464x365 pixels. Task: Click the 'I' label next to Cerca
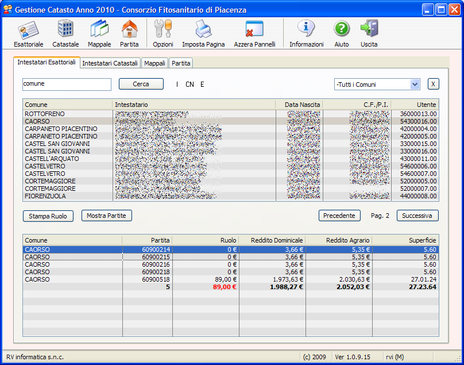[177, 84]
